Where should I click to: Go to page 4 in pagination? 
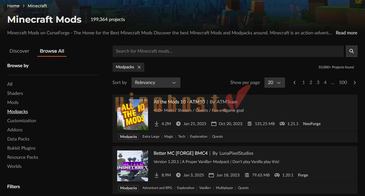pos(325,83)
